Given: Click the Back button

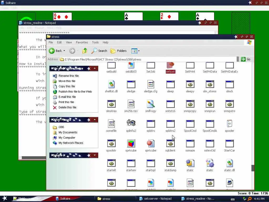Looking at the screenshot, I should tap(55, 51).
